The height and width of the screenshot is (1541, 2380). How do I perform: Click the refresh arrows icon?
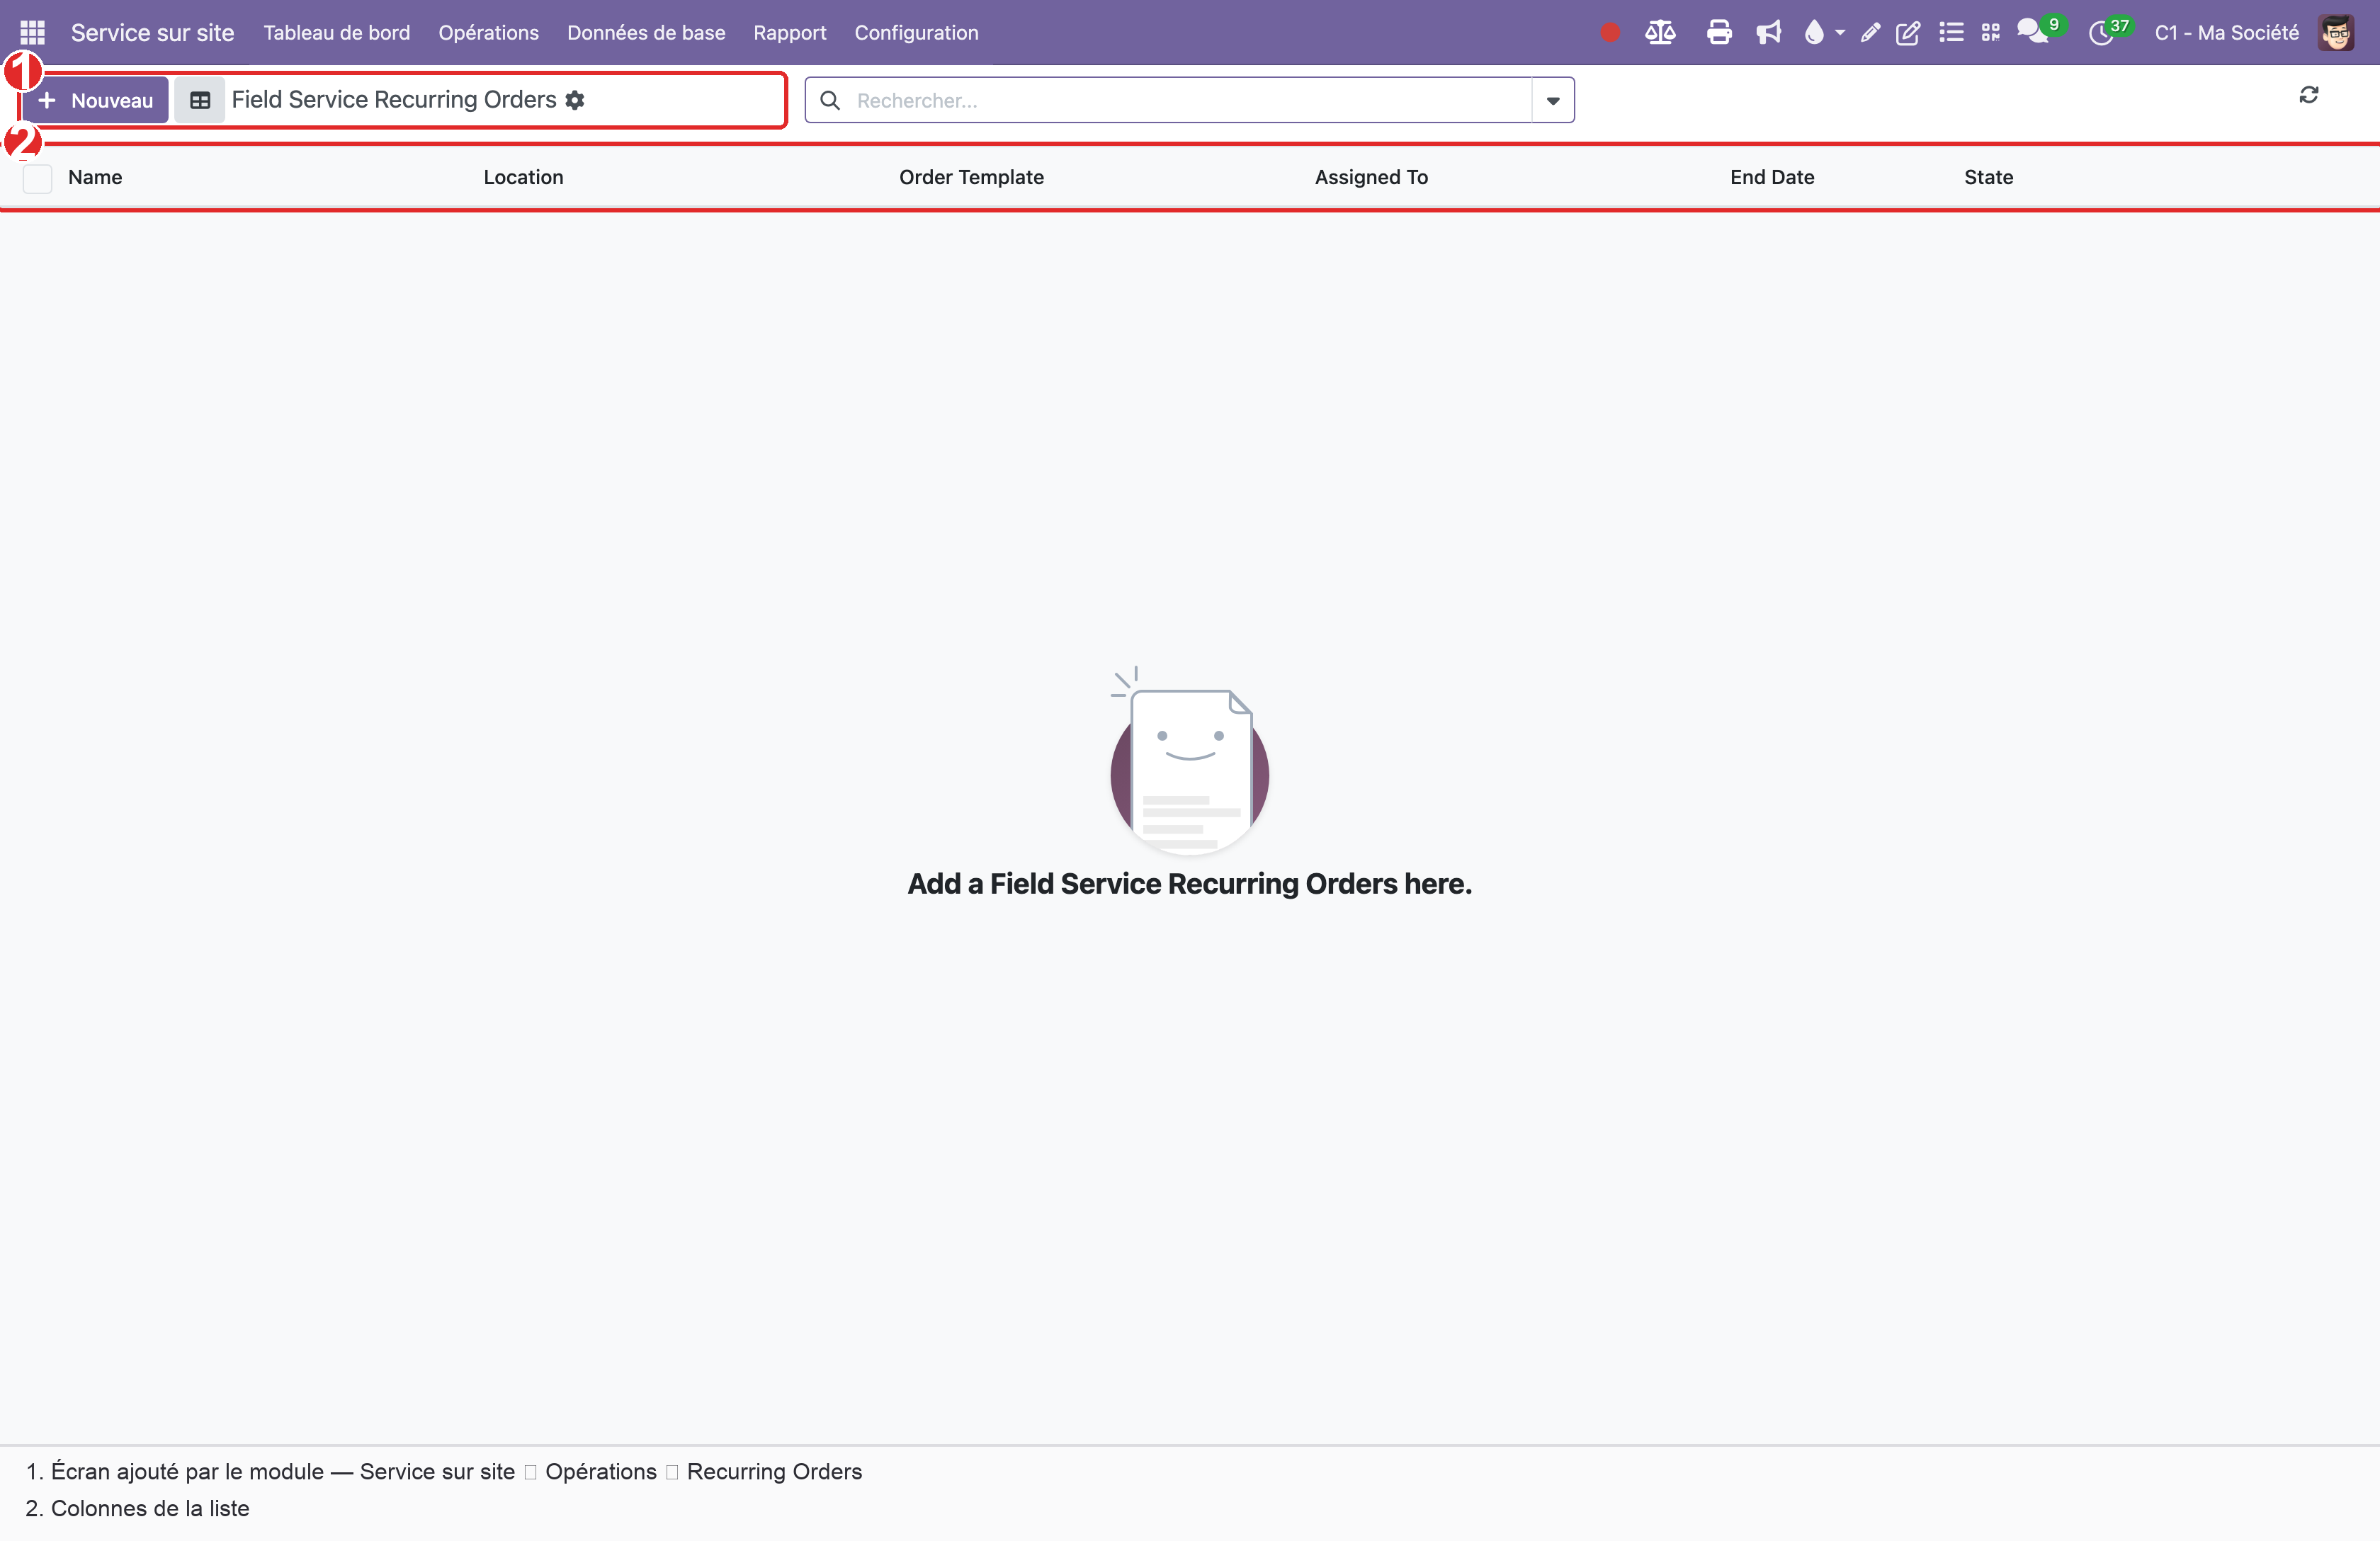point(2309,95)
